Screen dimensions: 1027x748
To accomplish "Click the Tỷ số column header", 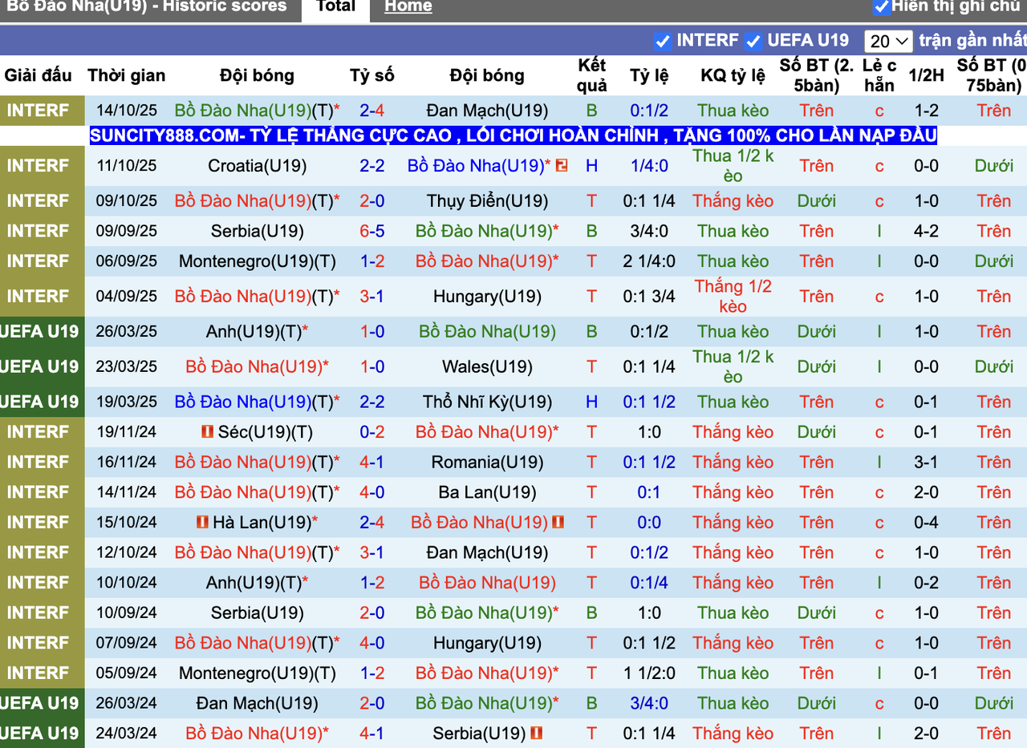I will pos(372,75).
